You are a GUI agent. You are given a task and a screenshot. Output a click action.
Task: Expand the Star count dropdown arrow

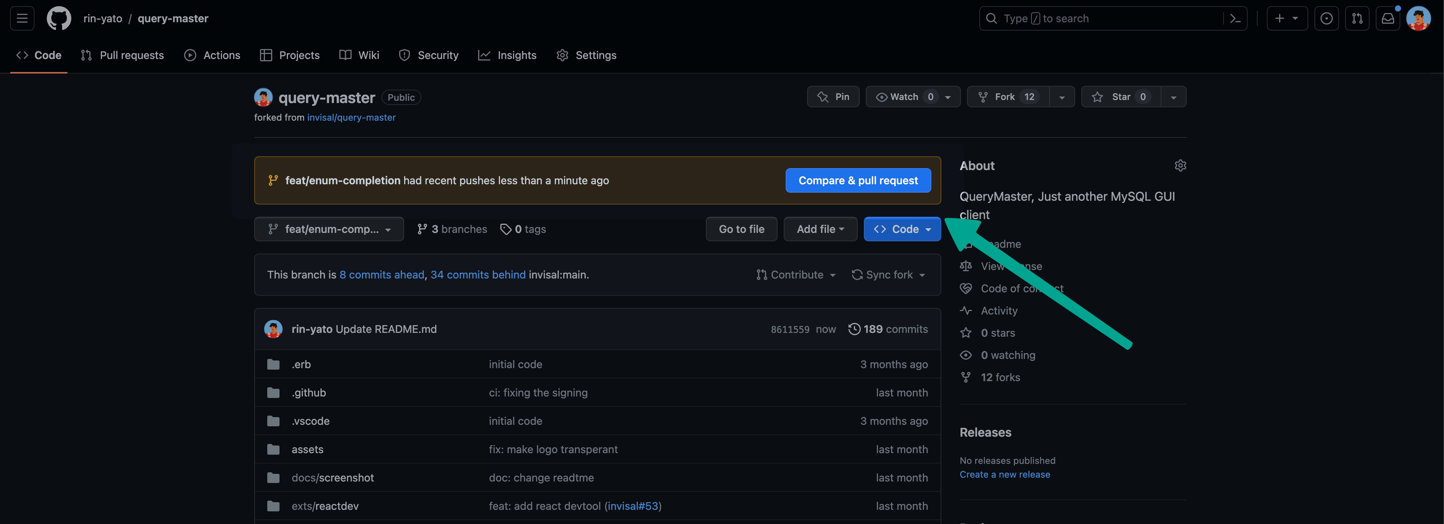click(x=1173, y=96)
